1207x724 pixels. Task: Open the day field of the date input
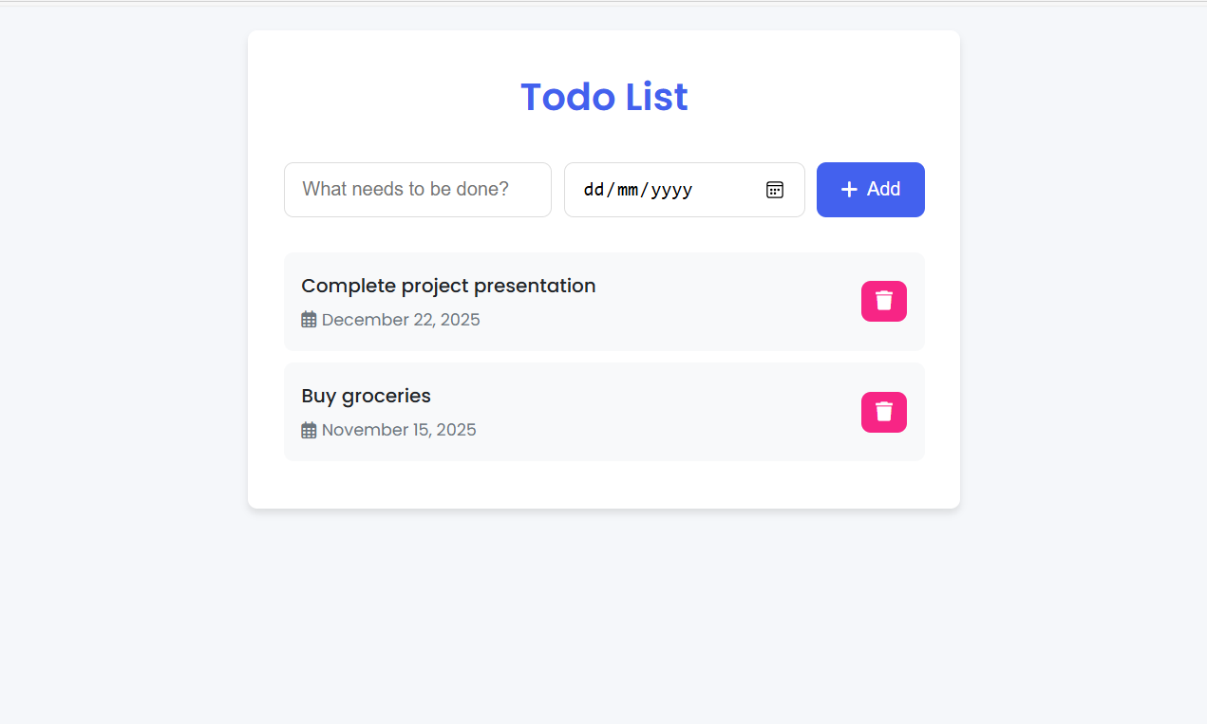[594, 190]
